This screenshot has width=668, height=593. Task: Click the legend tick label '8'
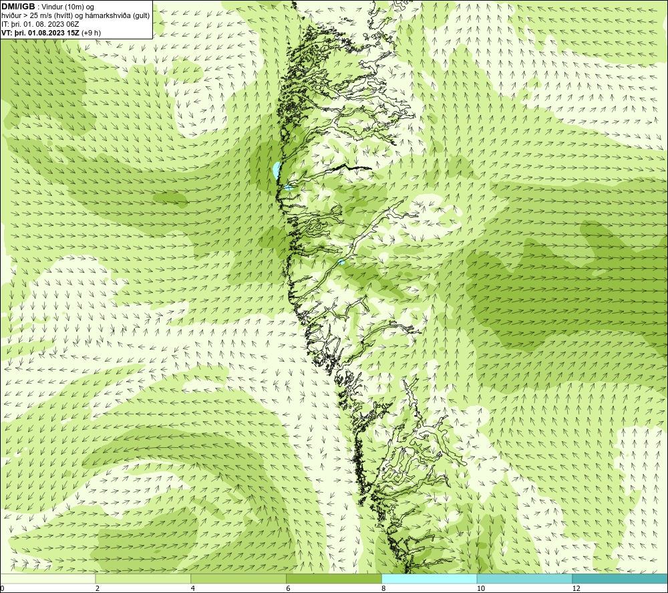[x=384, y=588]
